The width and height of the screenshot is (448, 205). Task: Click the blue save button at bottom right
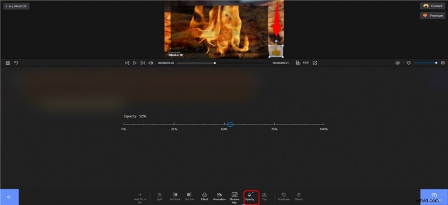[434, 197]
